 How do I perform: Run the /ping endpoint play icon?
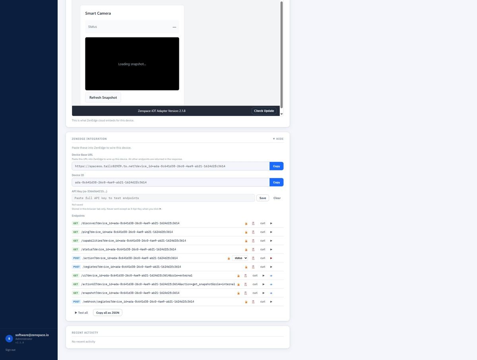[271, 232]
